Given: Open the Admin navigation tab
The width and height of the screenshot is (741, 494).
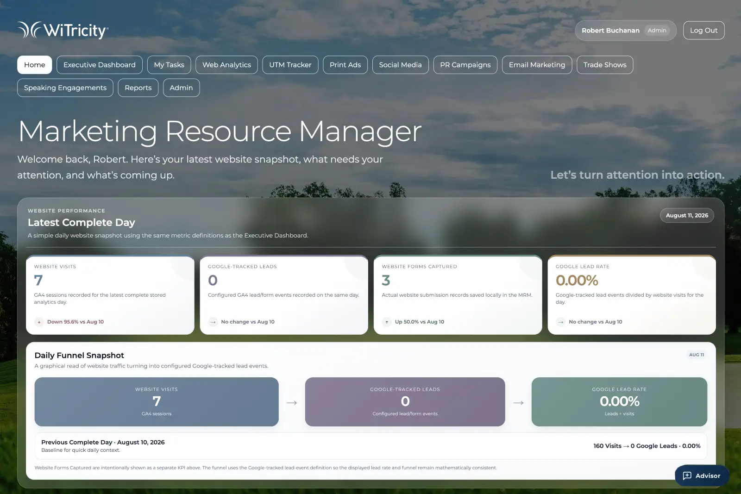Looking at the screenshot, I should click(181, 88).
